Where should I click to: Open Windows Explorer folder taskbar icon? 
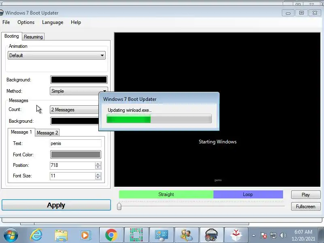click(61, 235)
